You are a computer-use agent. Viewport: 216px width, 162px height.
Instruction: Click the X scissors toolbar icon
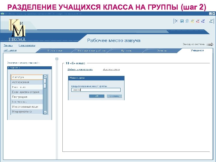[177, 21]
